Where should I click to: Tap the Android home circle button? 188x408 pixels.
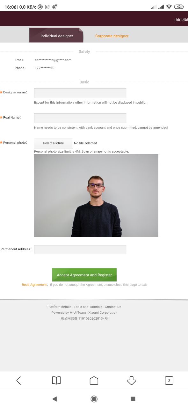94,399
